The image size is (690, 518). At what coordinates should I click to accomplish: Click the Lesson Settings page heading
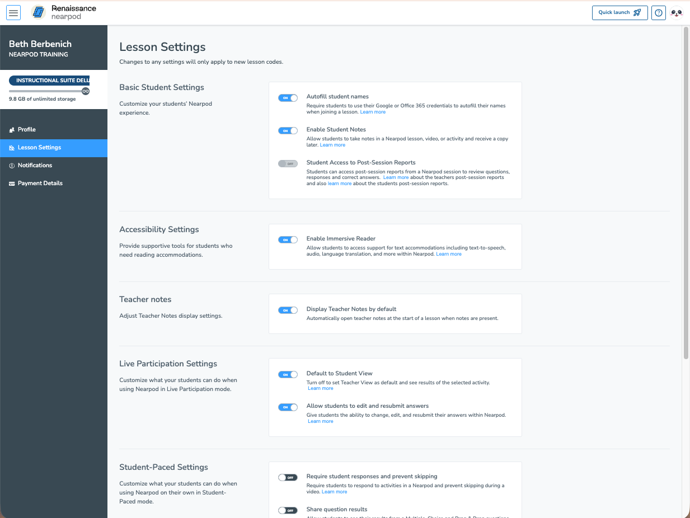pyautogui.click(x=163, y=47)
